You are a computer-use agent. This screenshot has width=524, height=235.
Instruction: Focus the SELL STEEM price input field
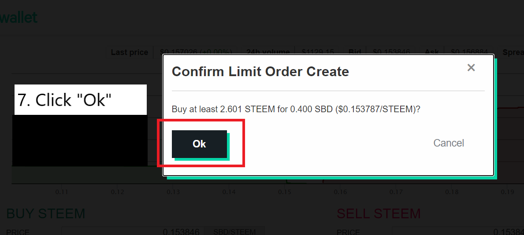pos(441,231)
